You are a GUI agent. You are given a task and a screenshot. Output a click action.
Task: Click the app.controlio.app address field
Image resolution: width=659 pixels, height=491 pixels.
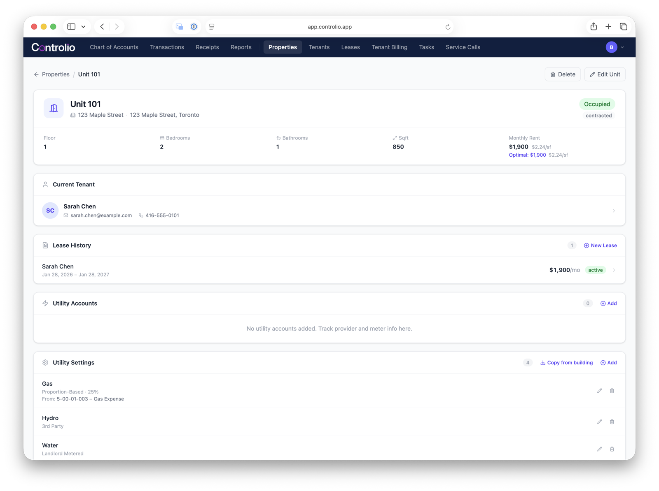pos(329,27)
